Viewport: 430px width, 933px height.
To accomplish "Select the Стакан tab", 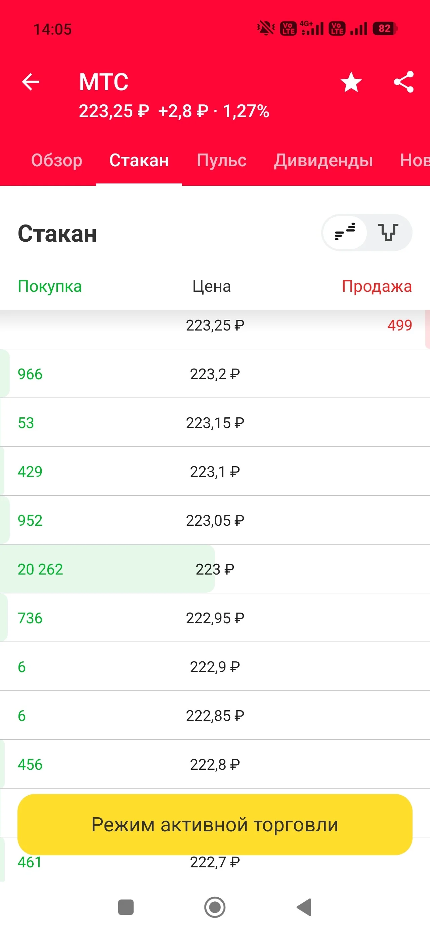I will coord(139,160).
